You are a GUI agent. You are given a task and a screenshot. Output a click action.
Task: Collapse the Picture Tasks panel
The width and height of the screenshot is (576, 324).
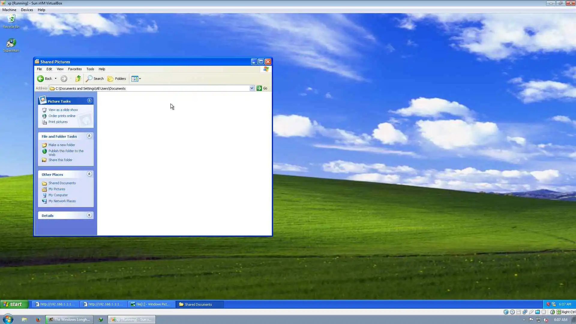89,101
